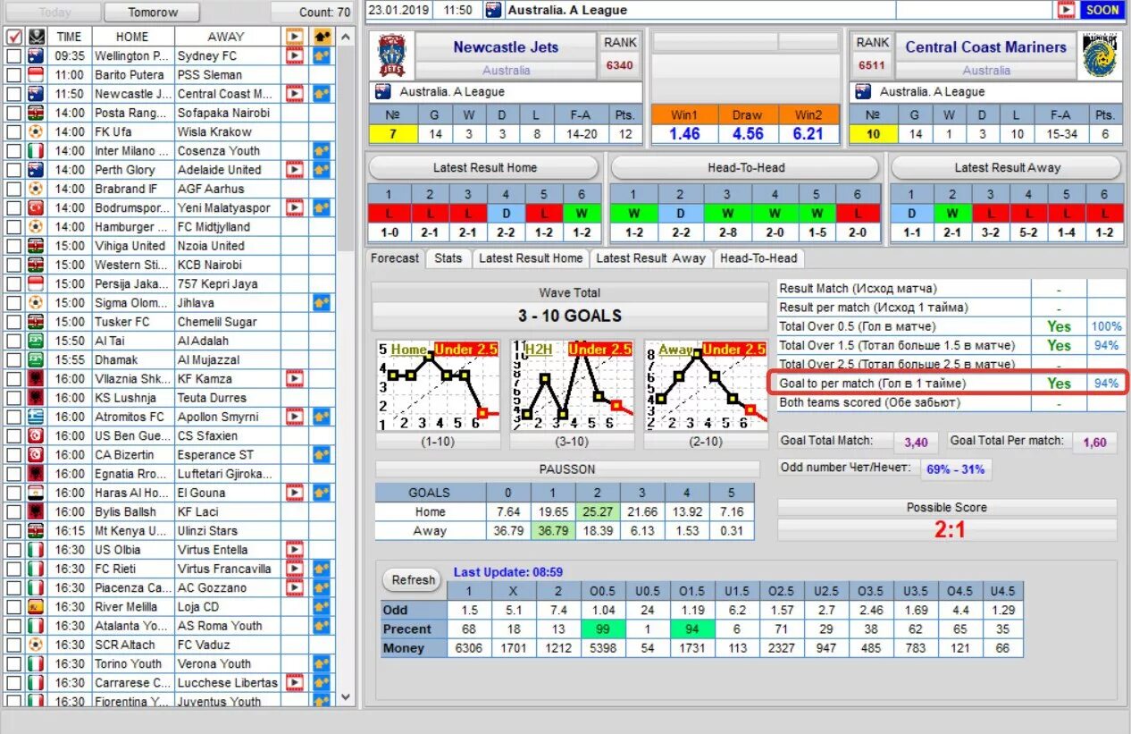Click blue icon in CA Bizertin row
The width and height of the screenshot is (1131, 734).
coord(322,455)
